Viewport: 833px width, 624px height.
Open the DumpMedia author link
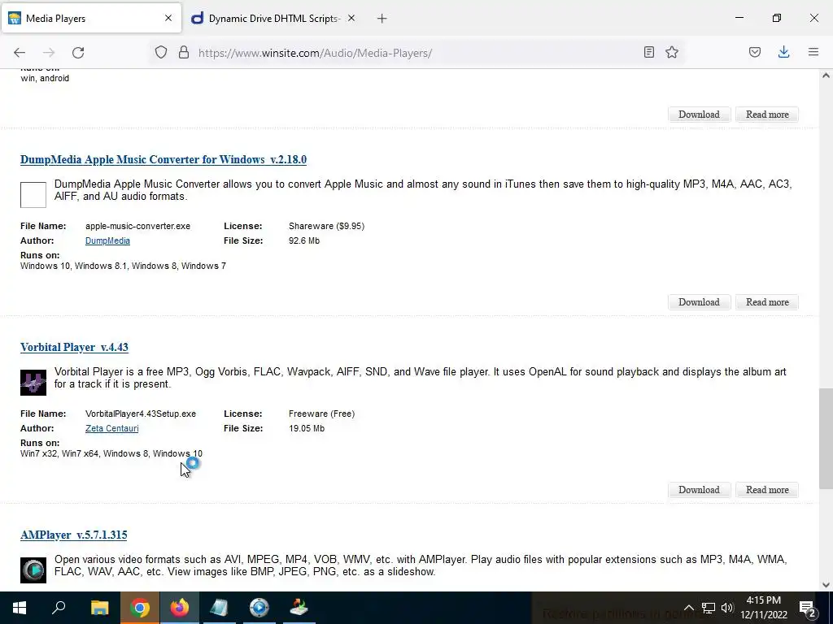[x=107, y=240]
